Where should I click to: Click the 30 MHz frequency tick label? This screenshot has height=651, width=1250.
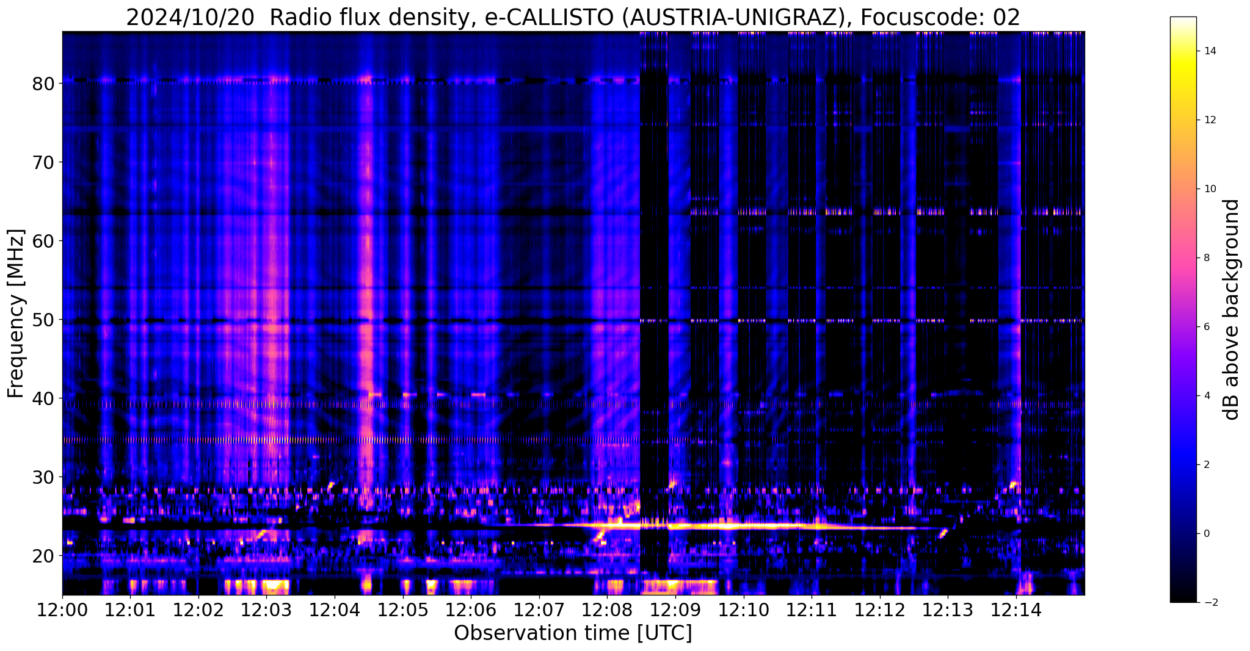(43, 477)
